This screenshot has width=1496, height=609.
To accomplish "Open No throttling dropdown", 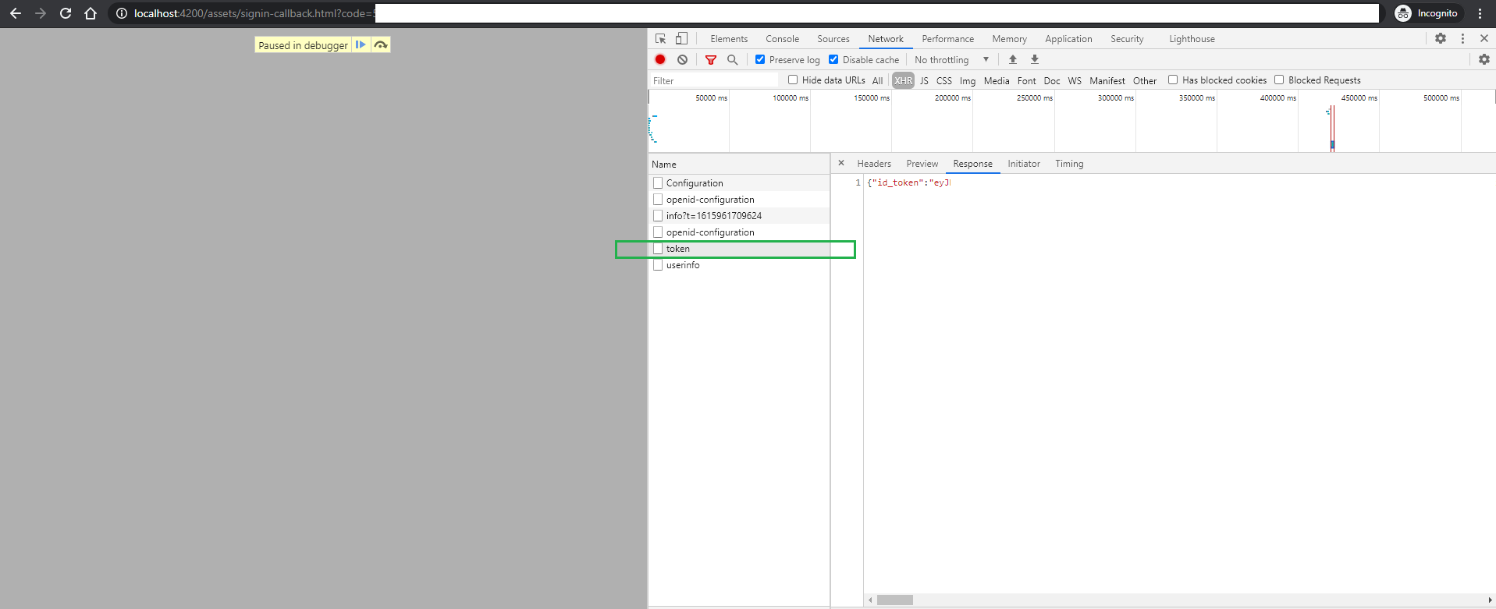I will pos(951,60).
